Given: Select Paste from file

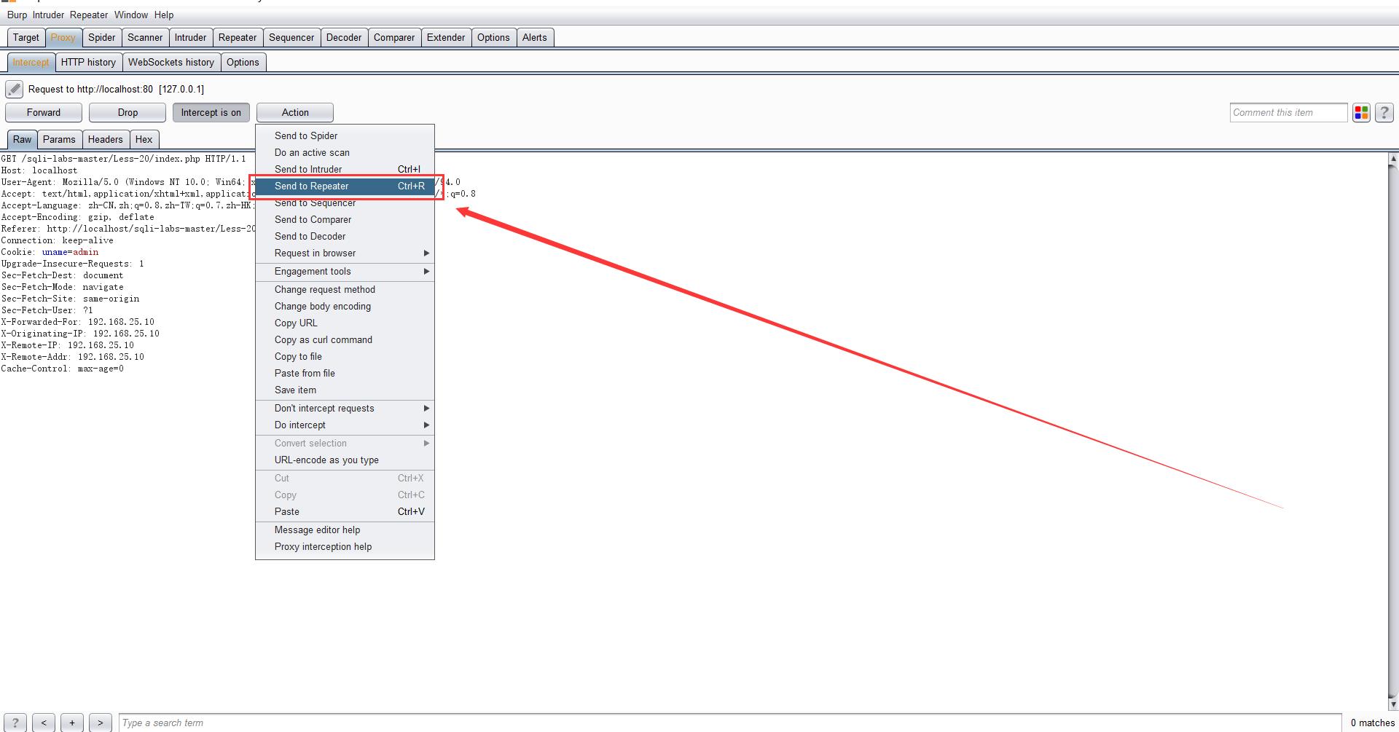Looking at the screenshot, I should 345,374.
